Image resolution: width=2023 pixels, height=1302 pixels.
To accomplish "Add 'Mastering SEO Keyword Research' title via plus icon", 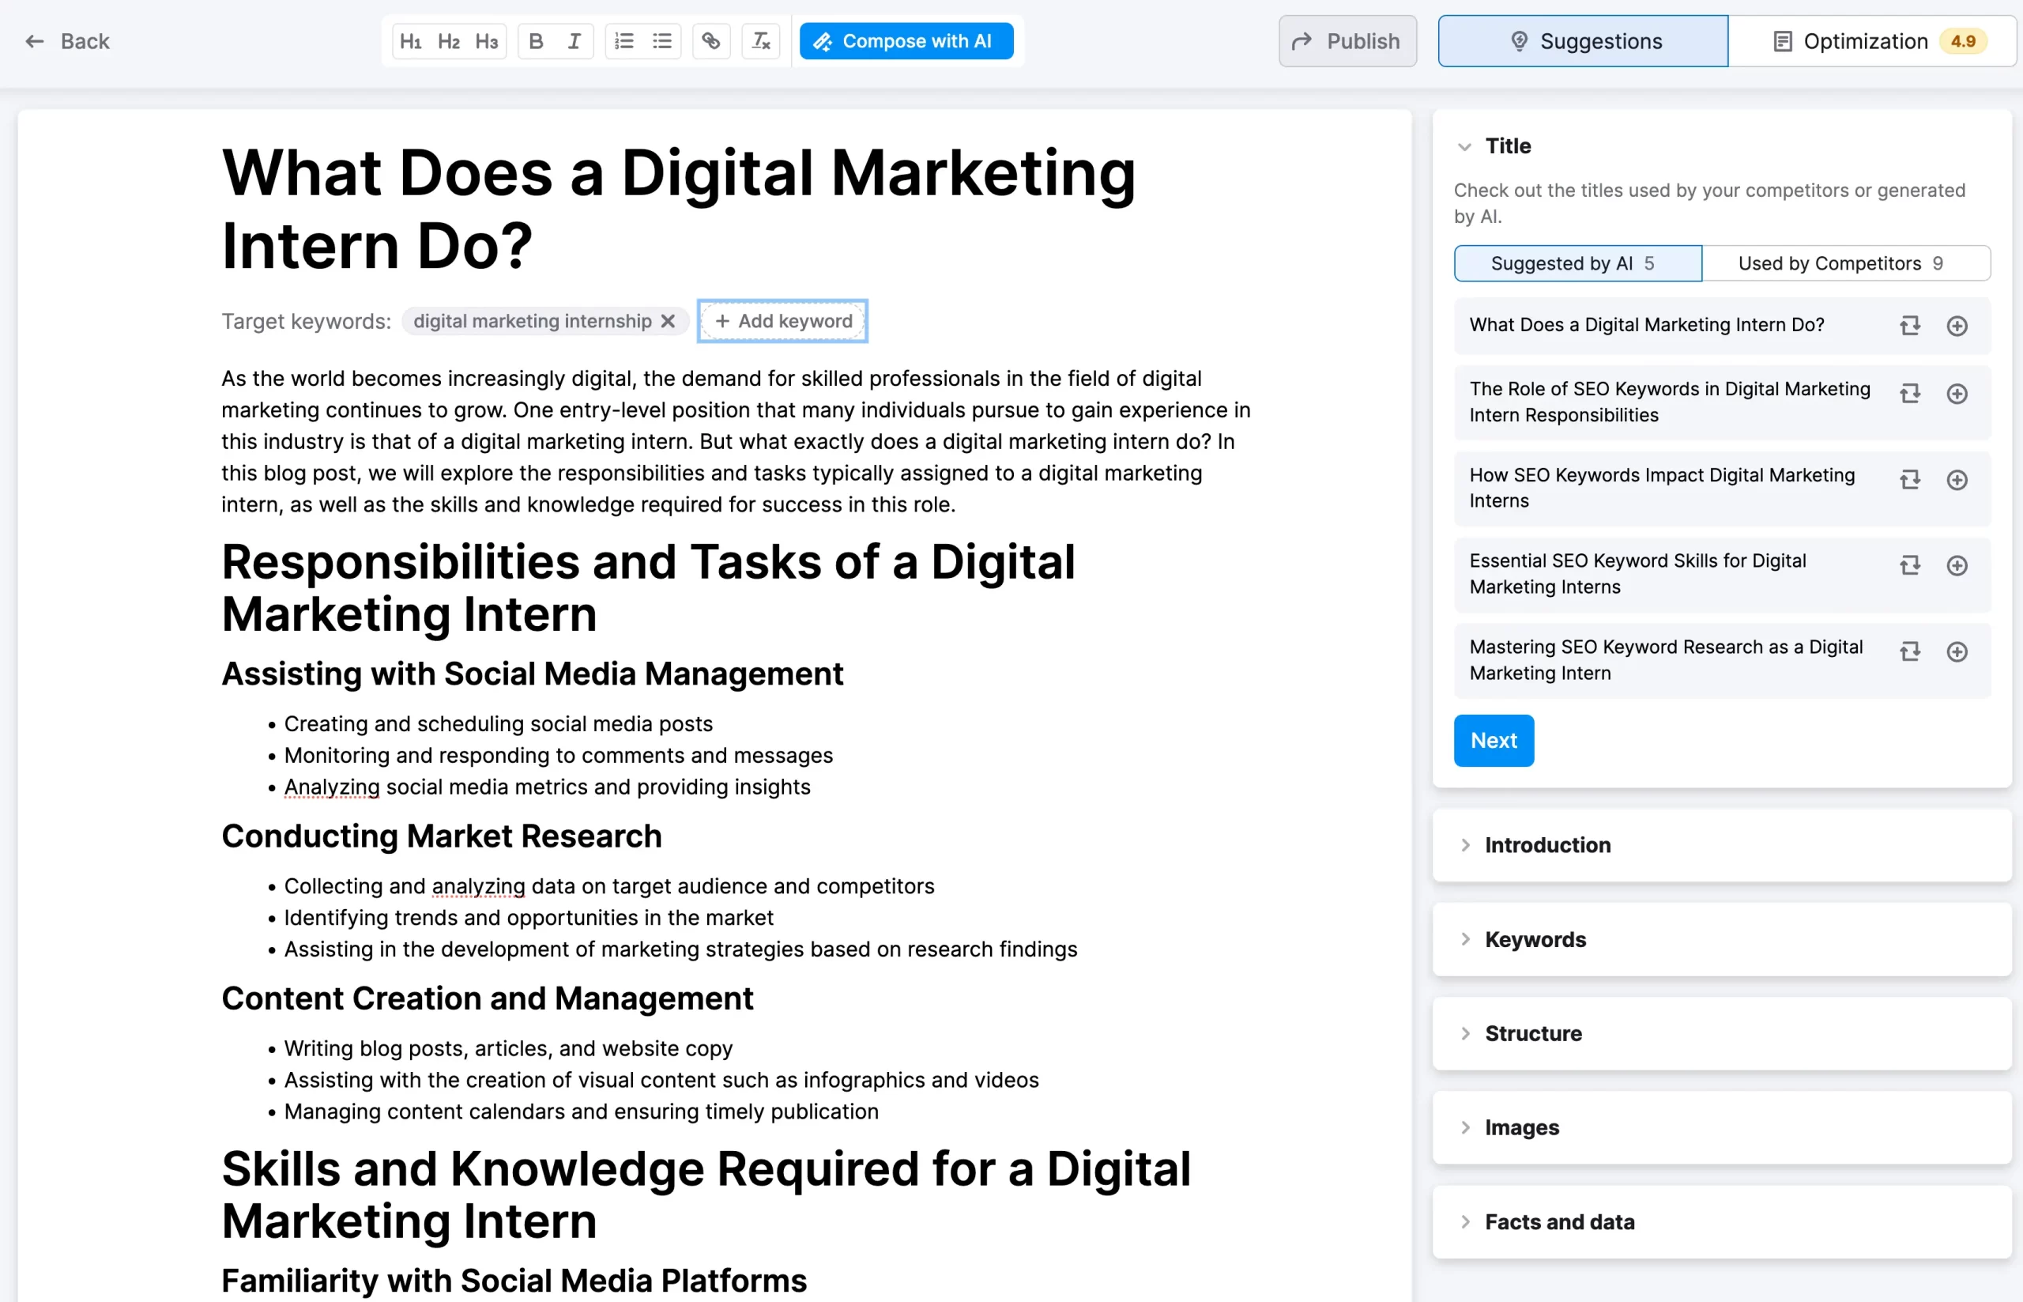I will click(1957, 652).
